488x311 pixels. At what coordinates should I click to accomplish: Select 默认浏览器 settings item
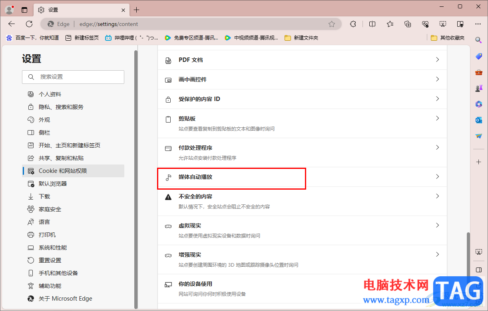point(73,184)
